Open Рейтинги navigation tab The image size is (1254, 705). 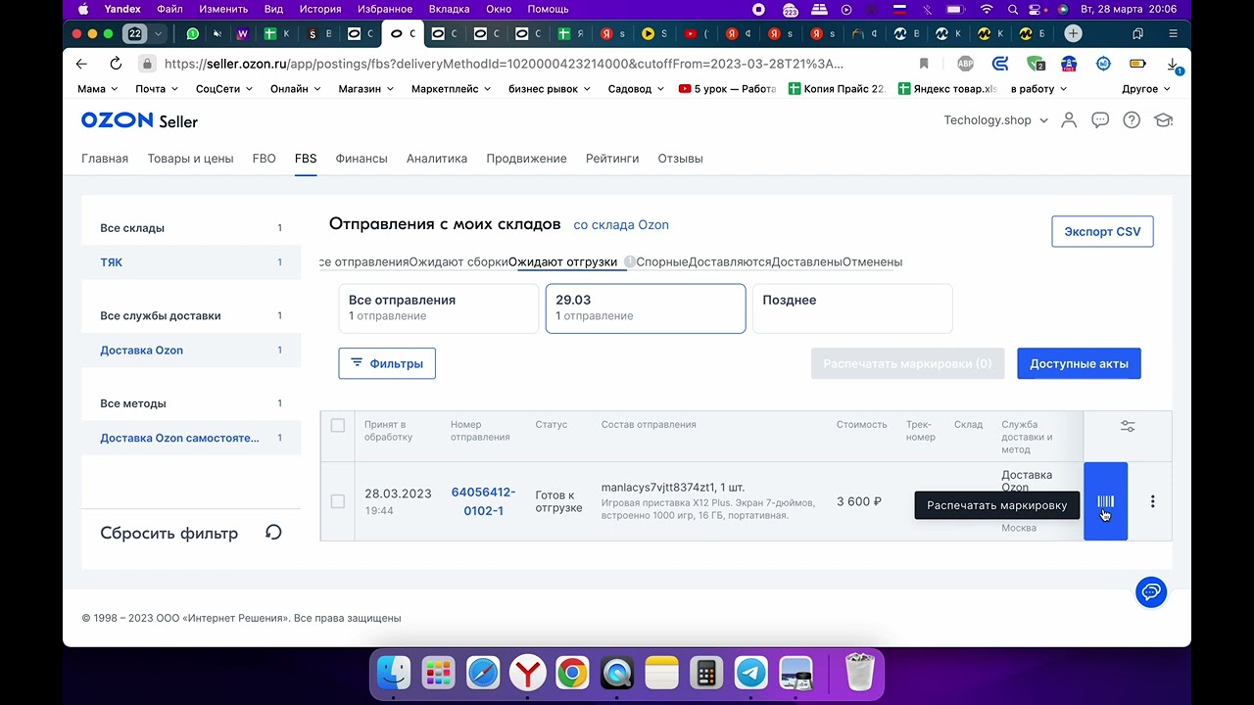click(x=612, y=158)
